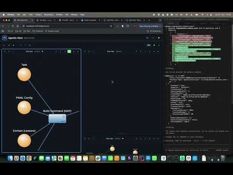Select the Task place node
The image size is (233, 175).
coord(24,74)
